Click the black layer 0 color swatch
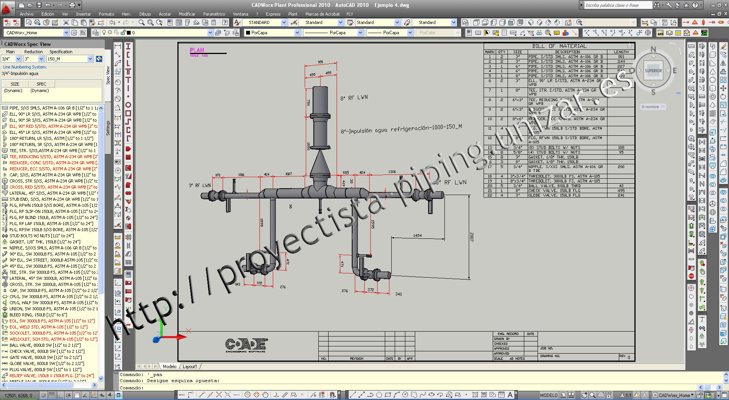The image size is (729, 400). click(129, 33)
